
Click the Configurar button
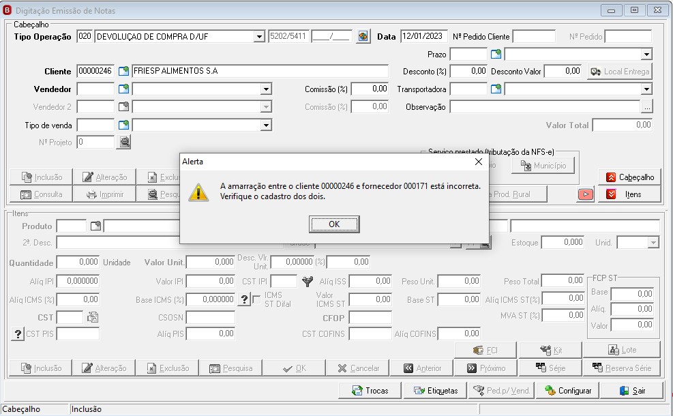[x=567, y=391]
